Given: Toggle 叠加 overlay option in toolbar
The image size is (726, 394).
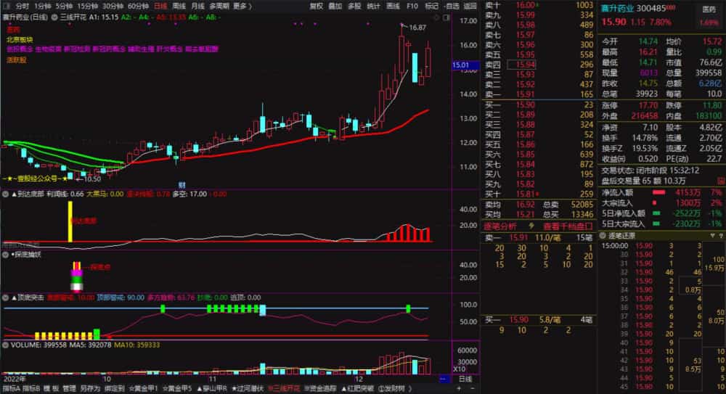Looking at the screenshot, I should [x=335, y=6].
